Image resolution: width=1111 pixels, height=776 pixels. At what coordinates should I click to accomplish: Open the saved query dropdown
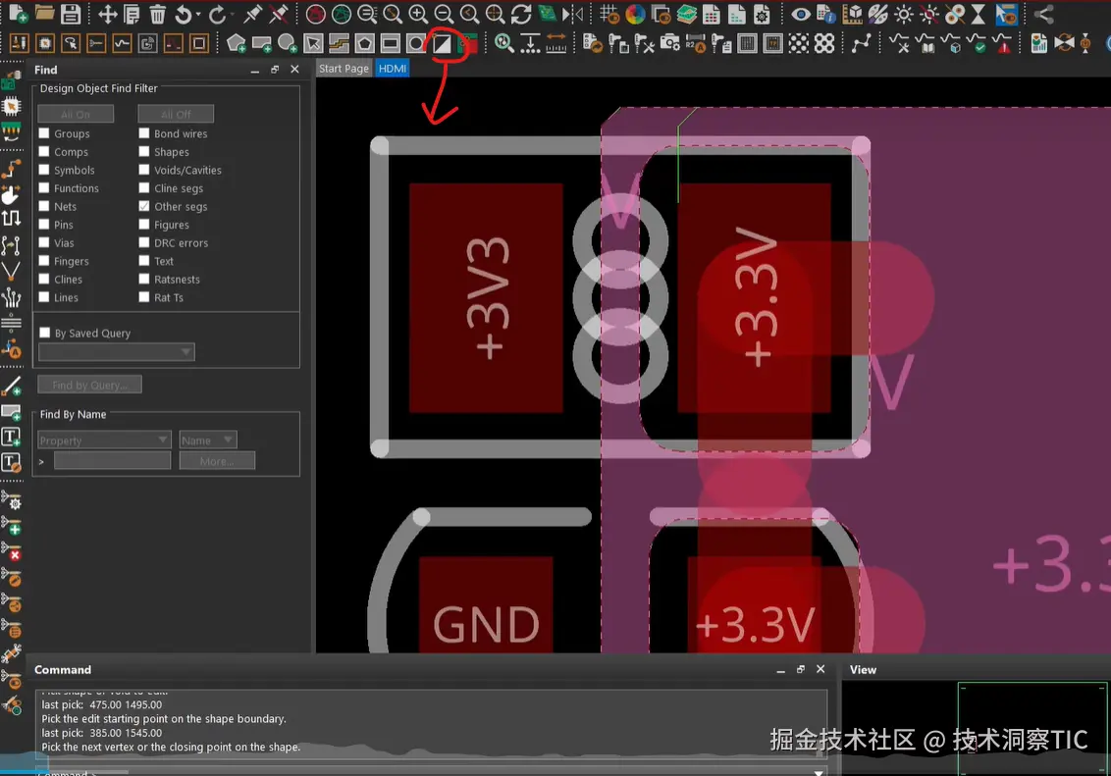click(x=116, y=352)
